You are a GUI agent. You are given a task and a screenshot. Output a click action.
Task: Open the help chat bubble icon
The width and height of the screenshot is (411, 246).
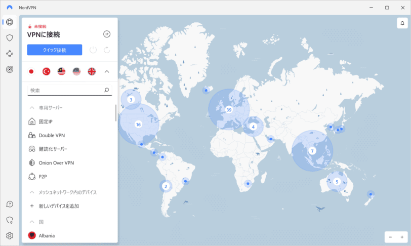[x=10, y=204]
